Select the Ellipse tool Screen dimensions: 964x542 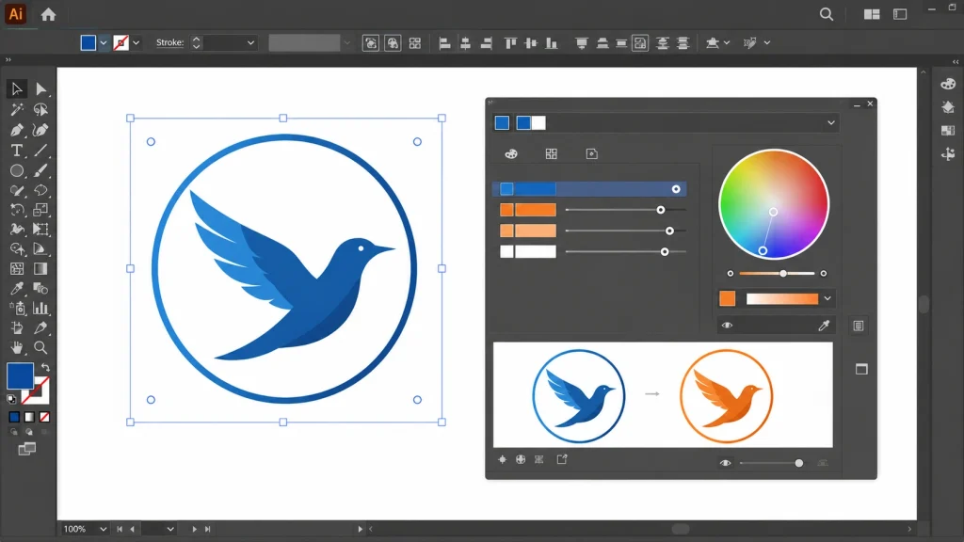tap(17, 170)
